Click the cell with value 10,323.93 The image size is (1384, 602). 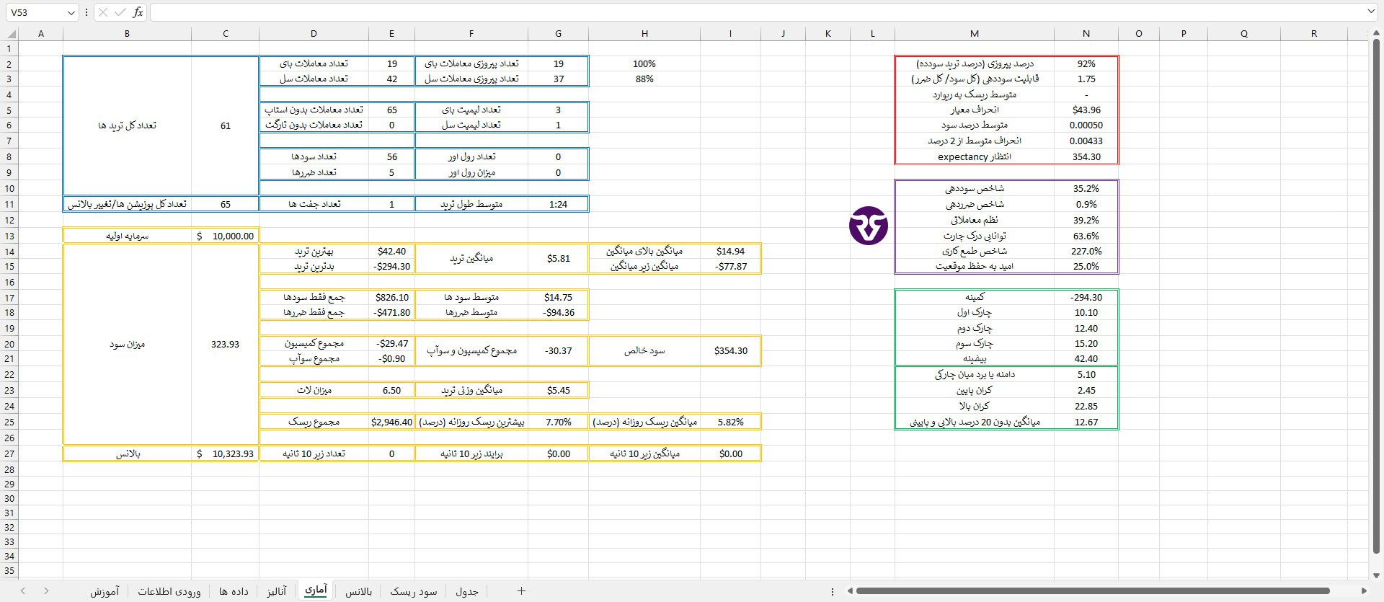click(225, 453)
